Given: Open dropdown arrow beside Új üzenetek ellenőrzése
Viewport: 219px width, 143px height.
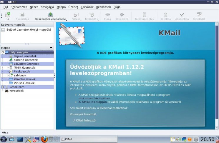Looking at the screenshot, I should click(x=67, y=20).
